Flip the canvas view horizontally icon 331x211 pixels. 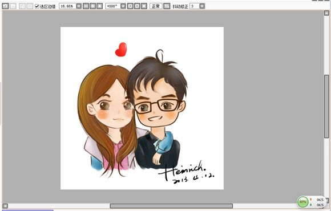pyautogui.click(x=167, y=6)
